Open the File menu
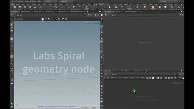The image size is (194, 109). 12,2
